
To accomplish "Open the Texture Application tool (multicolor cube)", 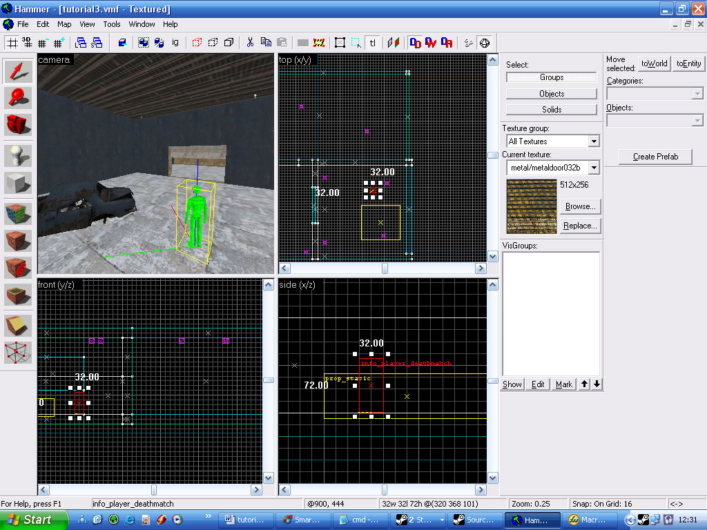I will (x=18, y=214).
